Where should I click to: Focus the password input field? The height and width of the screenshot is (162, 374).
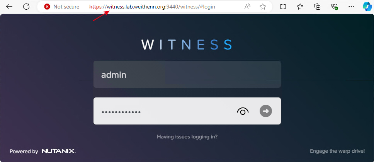coord(165,111)
